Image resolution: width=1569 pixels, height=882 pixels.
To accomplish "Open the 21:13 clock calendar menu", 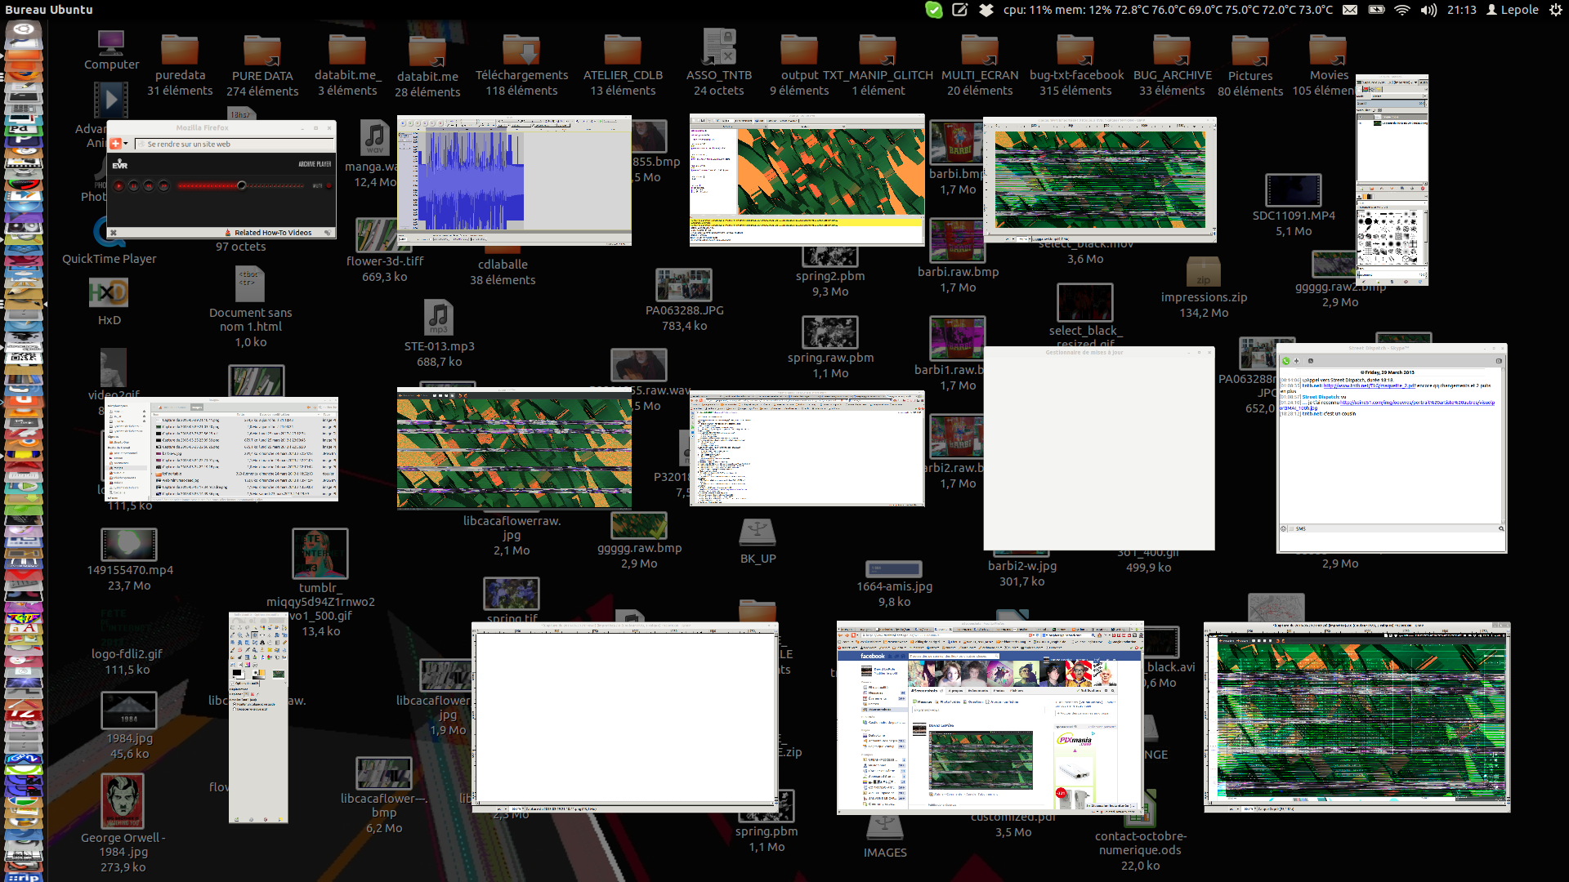I will tap(1461, 10).
